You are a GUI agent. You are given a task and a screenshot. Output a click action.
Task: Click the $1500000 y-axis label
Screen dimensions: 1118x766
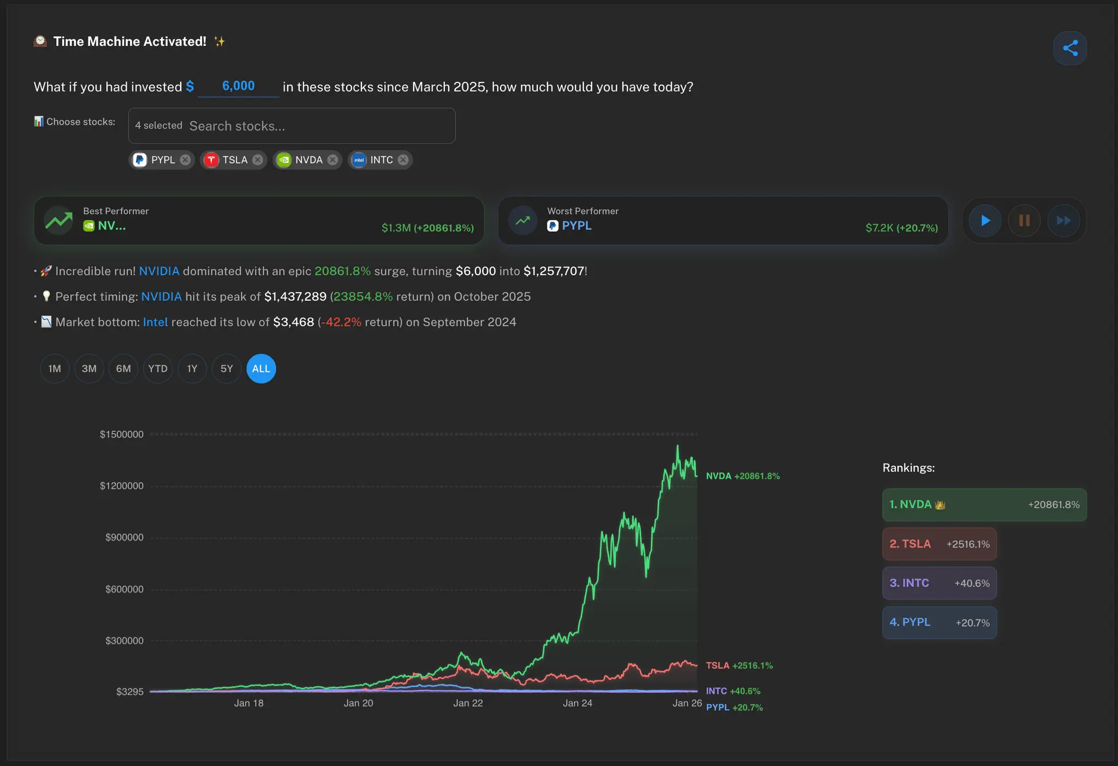(x=122, y=435)
